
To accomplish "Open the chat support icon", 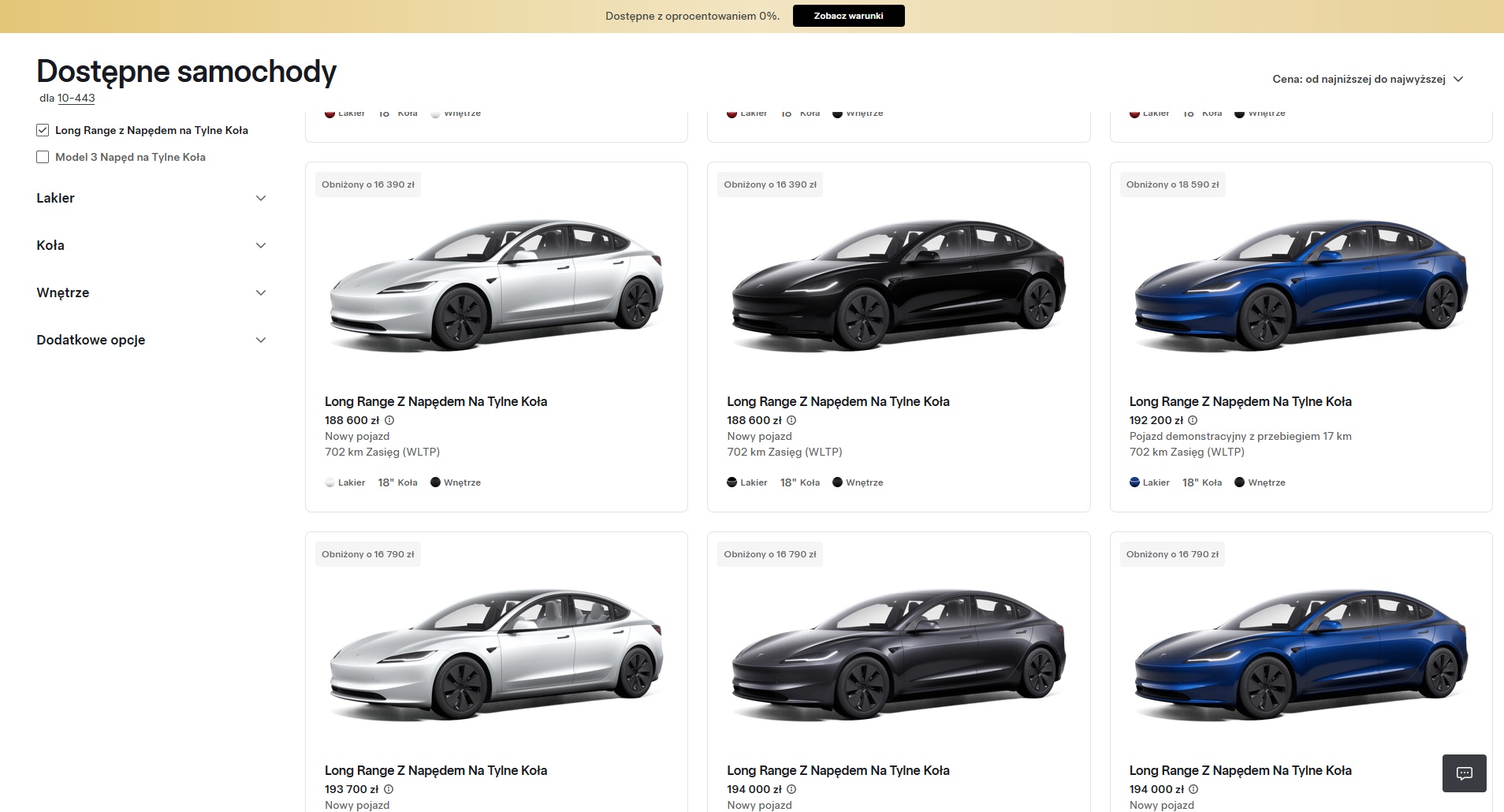I will (x=1464, y=773).
